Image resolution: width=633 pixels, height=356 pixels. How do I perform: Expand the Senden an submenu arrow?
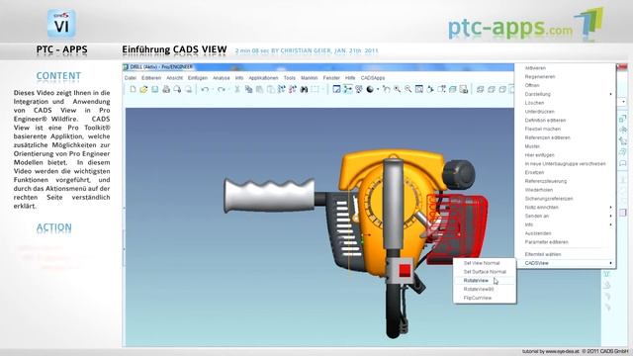[x=610, y=216]
